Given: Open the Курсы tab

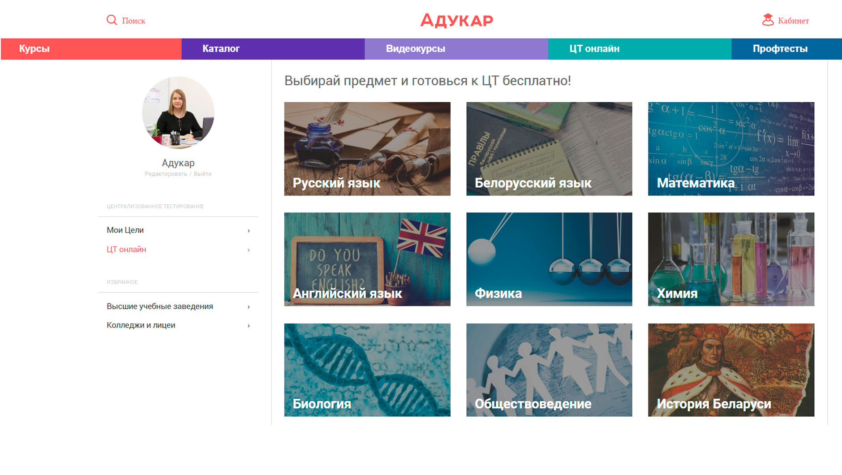Looking at the screenshot, I should point(91,49).
